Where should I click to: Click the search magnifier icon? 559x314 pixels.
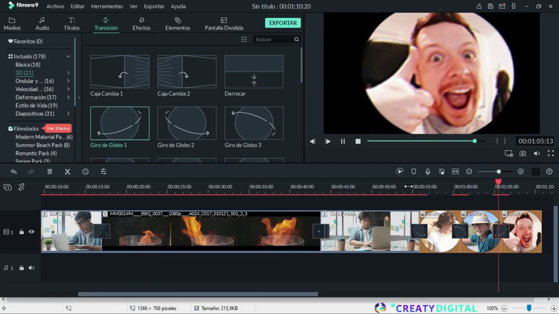click(x=297, y=39)
